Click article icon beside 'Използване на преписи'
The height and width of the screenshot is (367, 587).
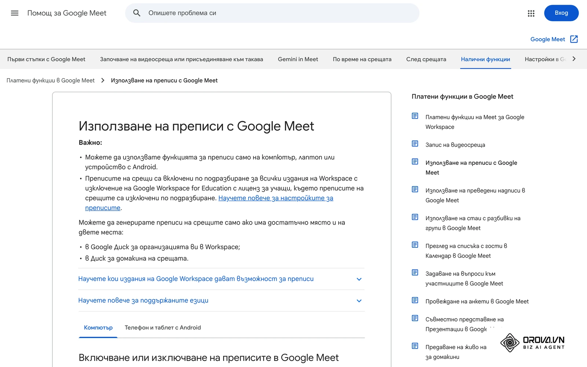pyautogui.click(x=415, y=161)
